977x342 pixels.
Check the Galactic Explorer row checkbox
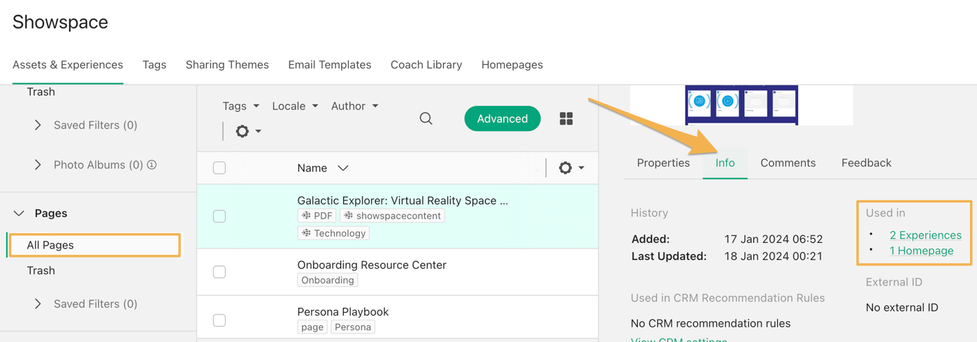coord(219,216)
